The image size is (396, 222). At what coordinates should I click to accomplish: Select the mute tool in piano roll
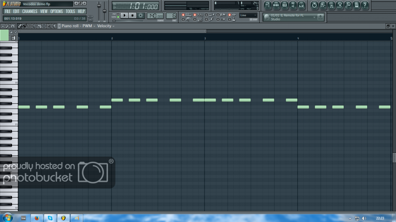click(34, 26)
